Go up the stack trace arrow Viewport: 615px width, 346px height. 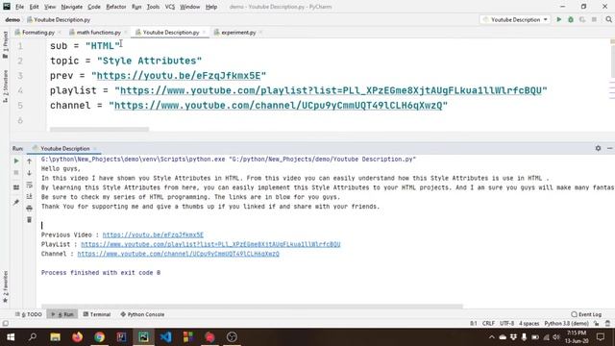[29, 161]
